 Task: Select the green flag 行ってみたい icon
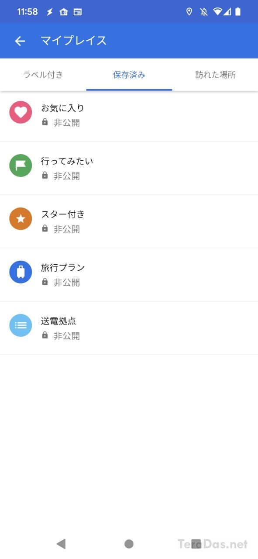coord(21,166)
